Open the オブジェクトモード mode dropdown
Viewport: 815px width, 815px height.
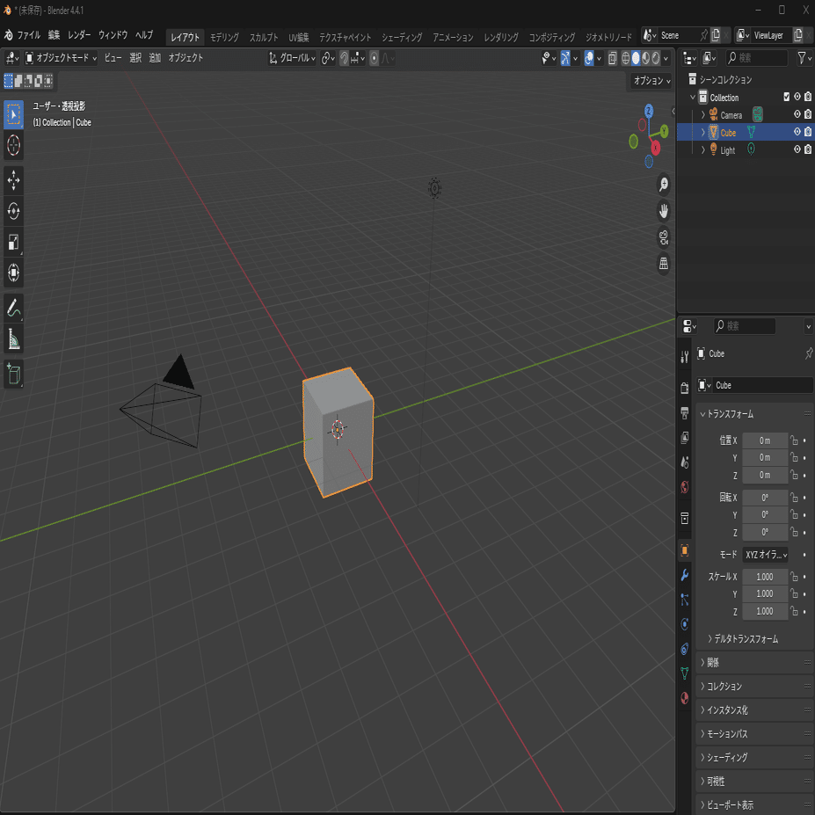pyautogui.click(x=62, y=58)
